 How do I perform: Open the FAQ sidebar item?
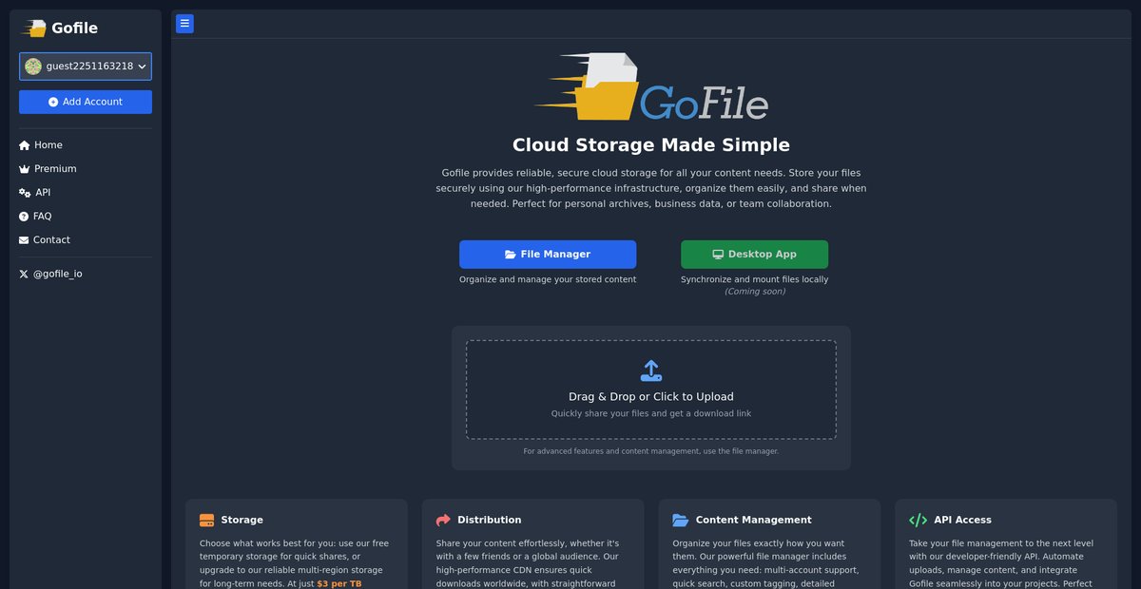point(35,217)
